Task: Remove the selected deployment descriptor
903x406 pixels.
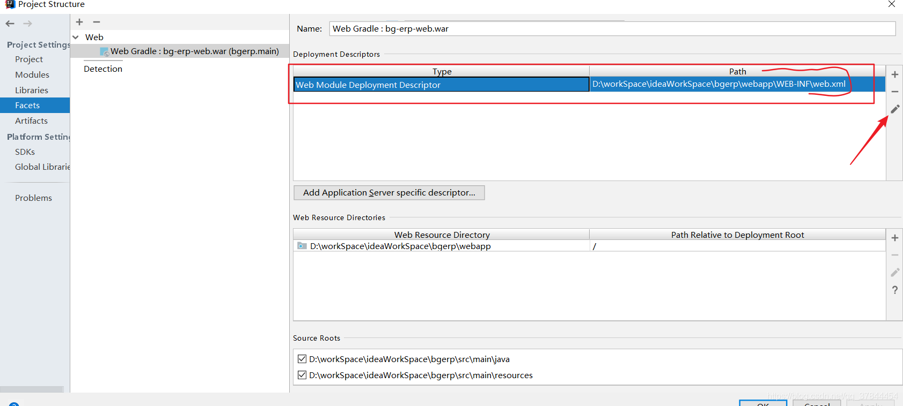Action: click(895, 92)
